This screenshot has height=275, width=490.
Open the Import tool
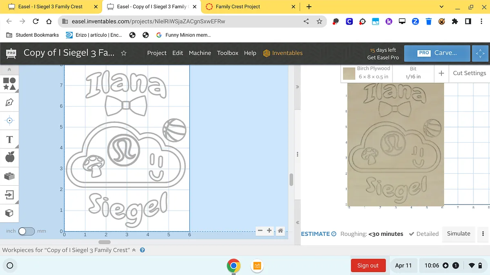9,195
